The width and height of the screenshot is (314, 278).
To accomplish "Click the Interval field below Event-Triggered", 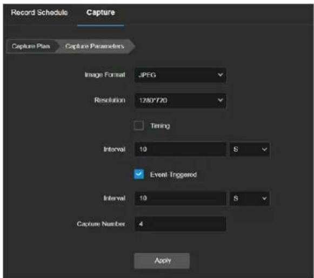I will coord(181,199).
